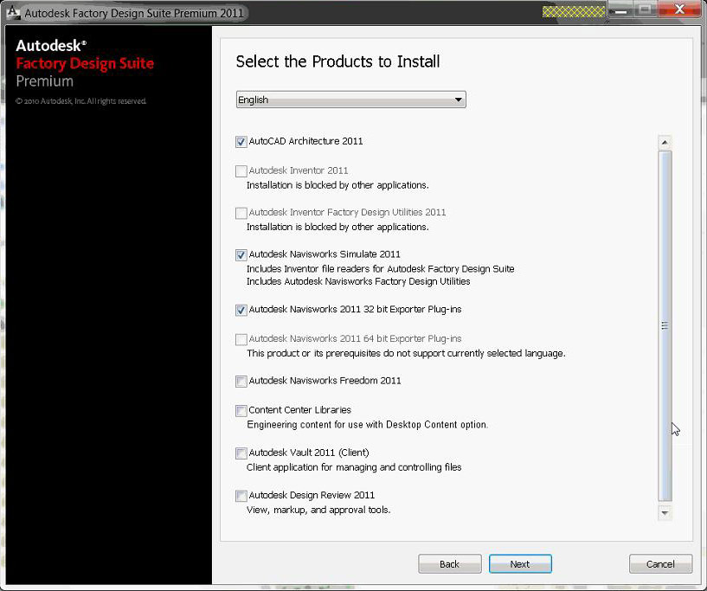This screenshot has width=707, height=591.
Task: Go Back to the previous screen
Action: [449, 563]
